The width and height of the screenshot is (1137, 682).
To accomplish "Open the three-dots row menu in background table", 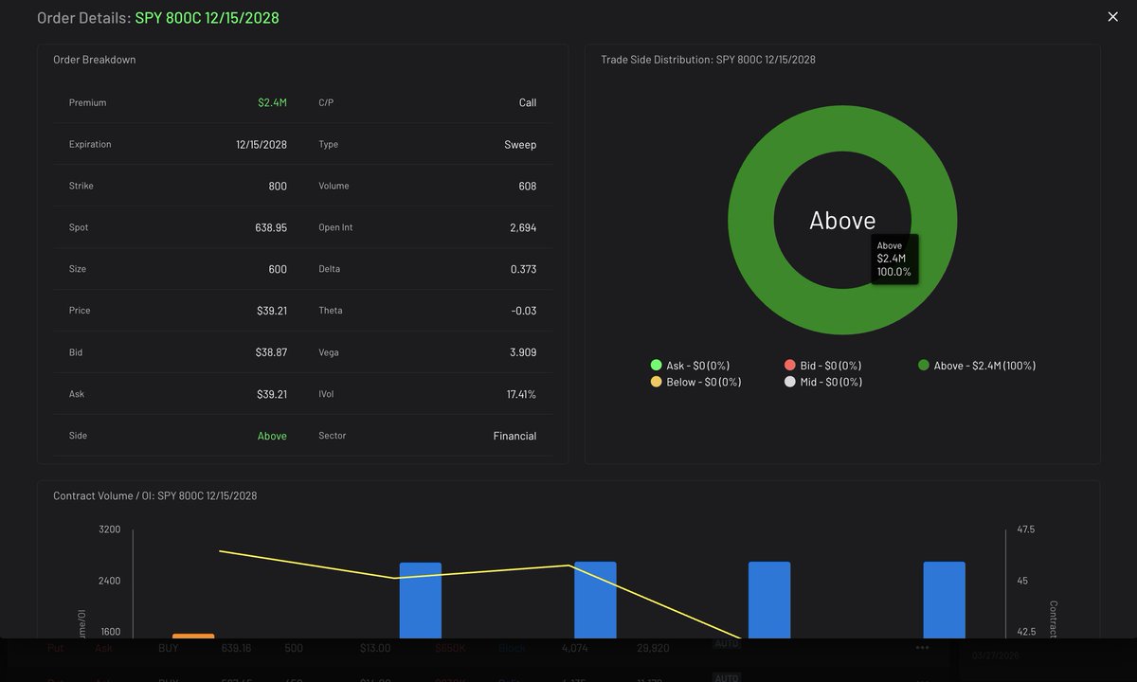I will click(922, 648).
